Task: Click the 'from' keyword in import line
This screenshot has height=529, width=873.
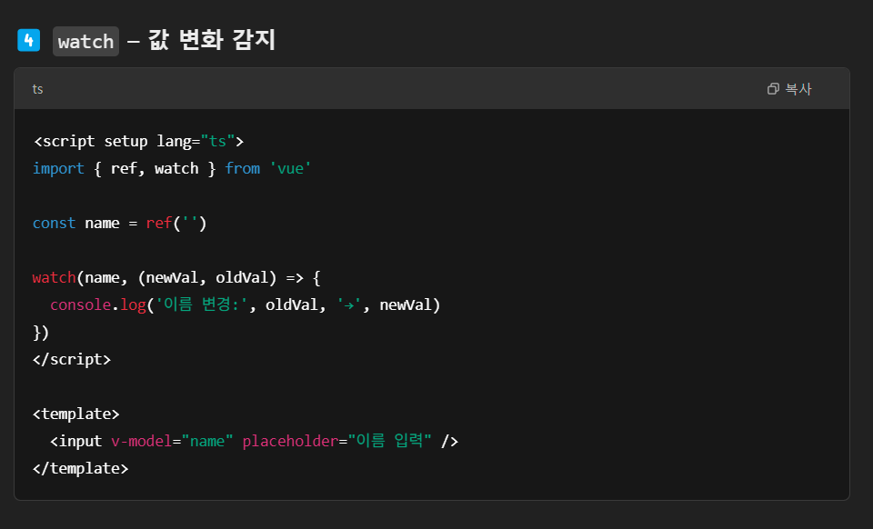Action: 243,168
